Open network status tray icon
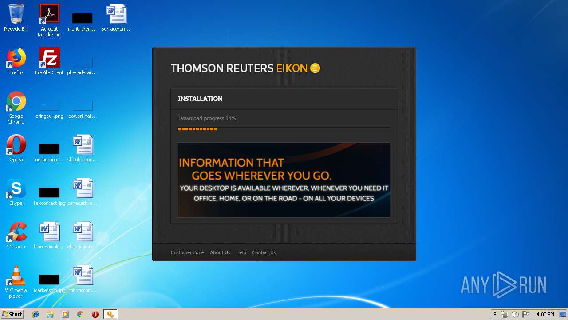Image resolution: width=568 pixels, height=320 pixels. click(x=505, y=314)
